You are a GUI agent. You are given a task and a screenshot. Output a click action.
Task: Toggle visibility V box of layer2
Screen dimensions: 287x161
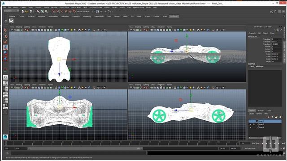(x=251, y=124)
